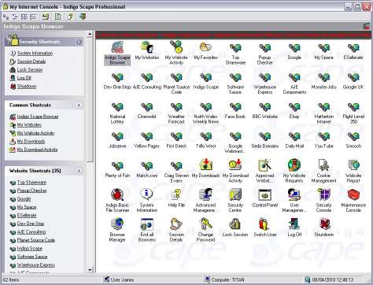Click the third view-mode toolbar button

(24, 17)
